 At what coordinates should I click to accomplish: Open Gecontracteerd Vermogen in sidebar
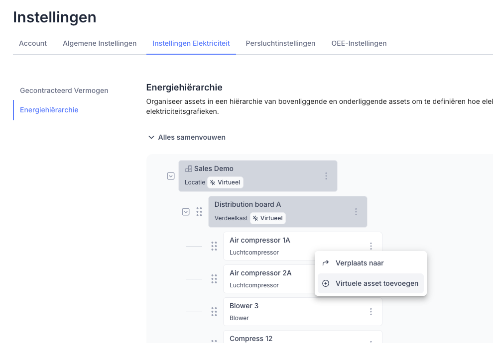(x=64, y=90)
